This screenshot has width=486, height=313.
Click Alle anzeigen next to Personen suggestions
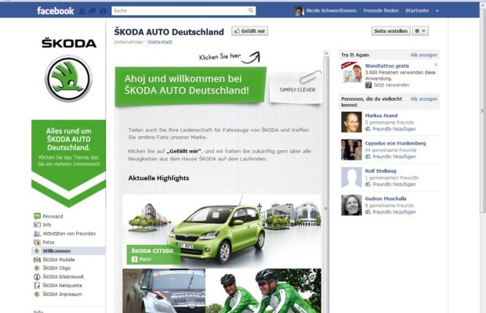tap(424, 99)
